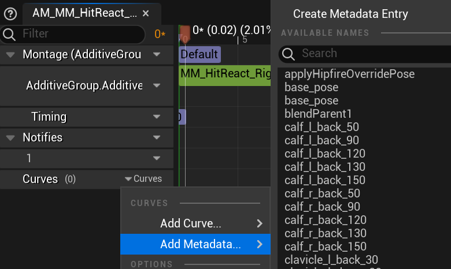Select the AM_MM_HitReact asset tab
The width and height of the screenshot is (451, 269).
point(84,13)
